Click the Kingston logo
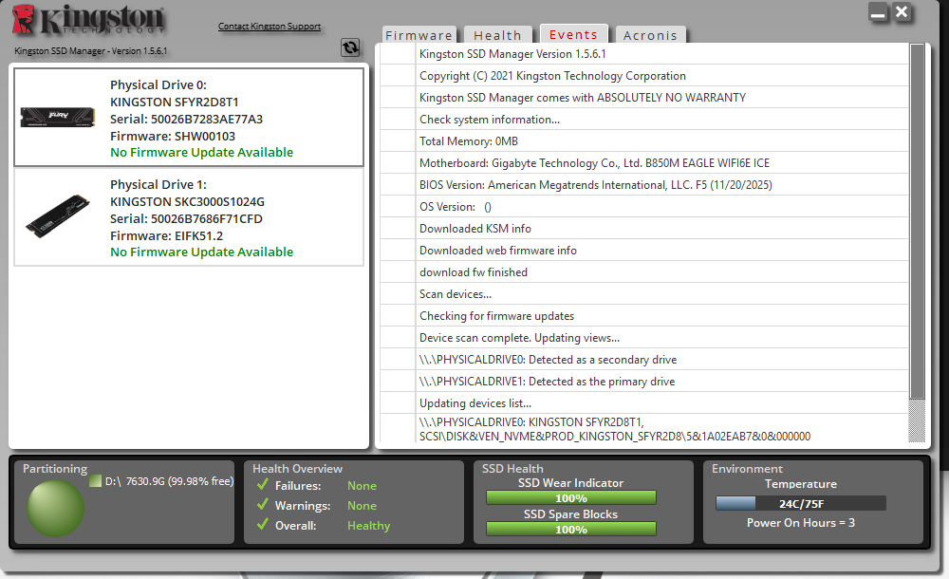The width and height of the screenshot is (949, 579). pos(88,19)
